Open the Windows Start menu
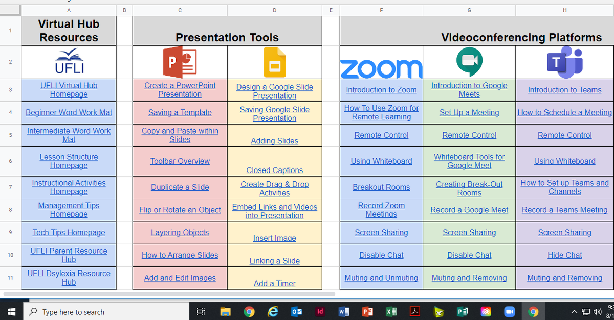 tap(11, 311)
